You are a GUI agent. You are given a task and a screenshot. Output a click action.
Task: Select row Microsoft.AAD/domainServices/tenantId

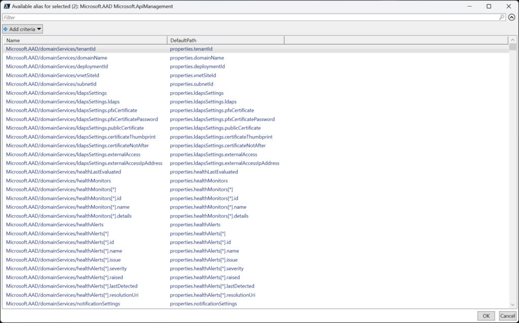click(256, 49)
